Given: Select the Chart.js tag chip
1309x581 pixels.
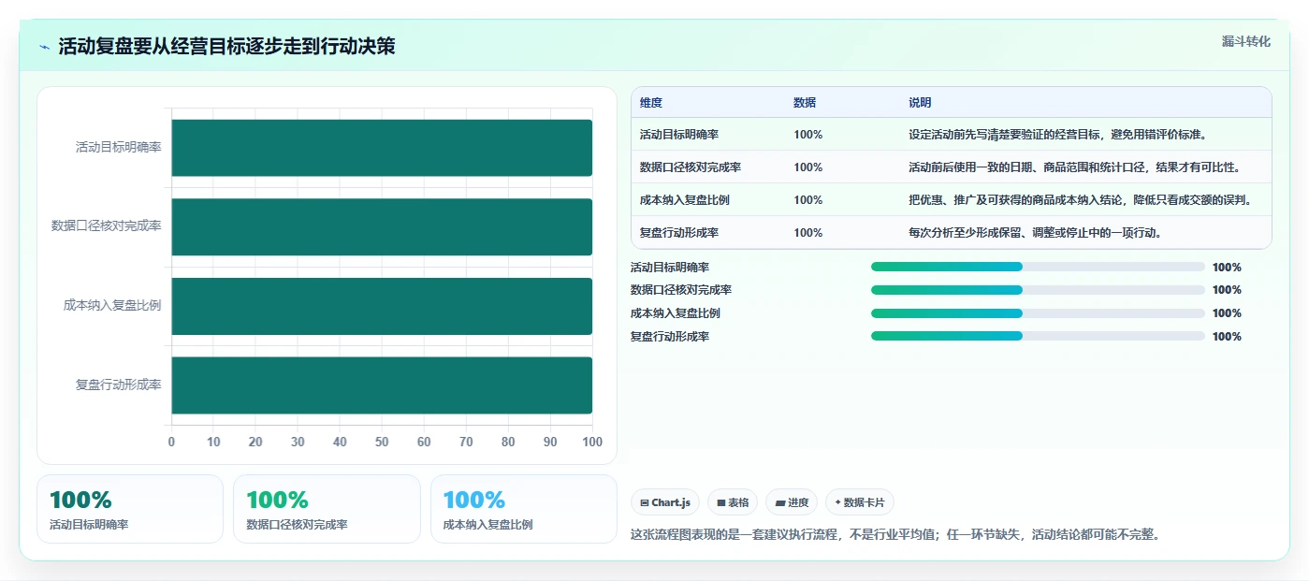Looking at the screenshot, I should point(665,502).
